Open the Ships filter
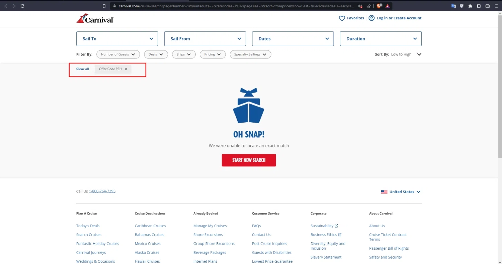This screenshot has height=264, width=502. 184,54
